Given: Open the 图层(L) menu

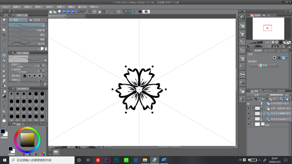Looking at the screenshot, I should (x=39, y=7).
